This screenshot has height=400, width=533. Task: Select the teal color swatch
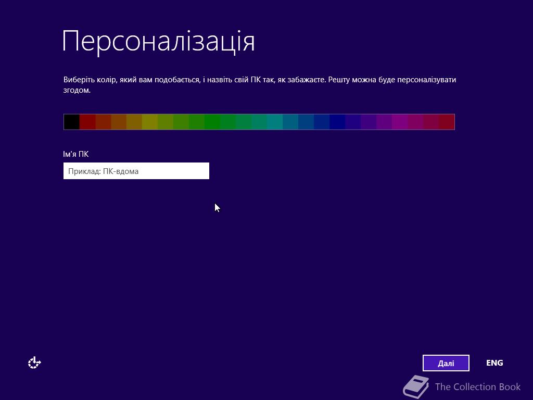[x=275, y=122]
